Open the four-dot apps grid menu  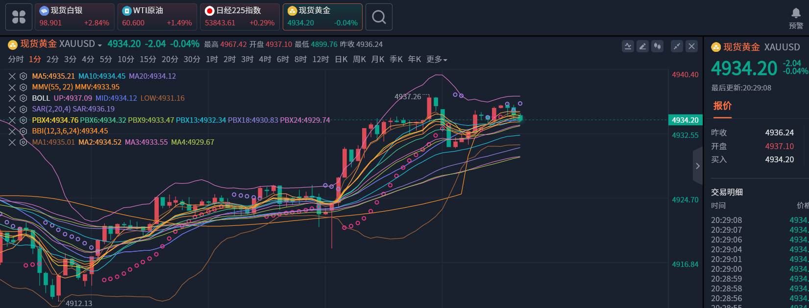pos(19,17)
